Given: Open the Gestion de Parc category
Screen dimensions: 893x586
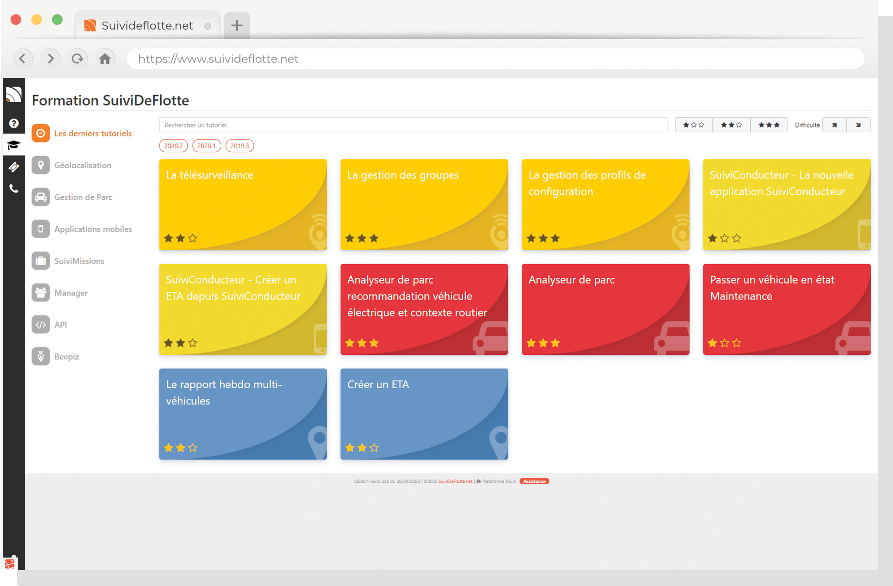Looking at the screenshot, I should point(83,197).
